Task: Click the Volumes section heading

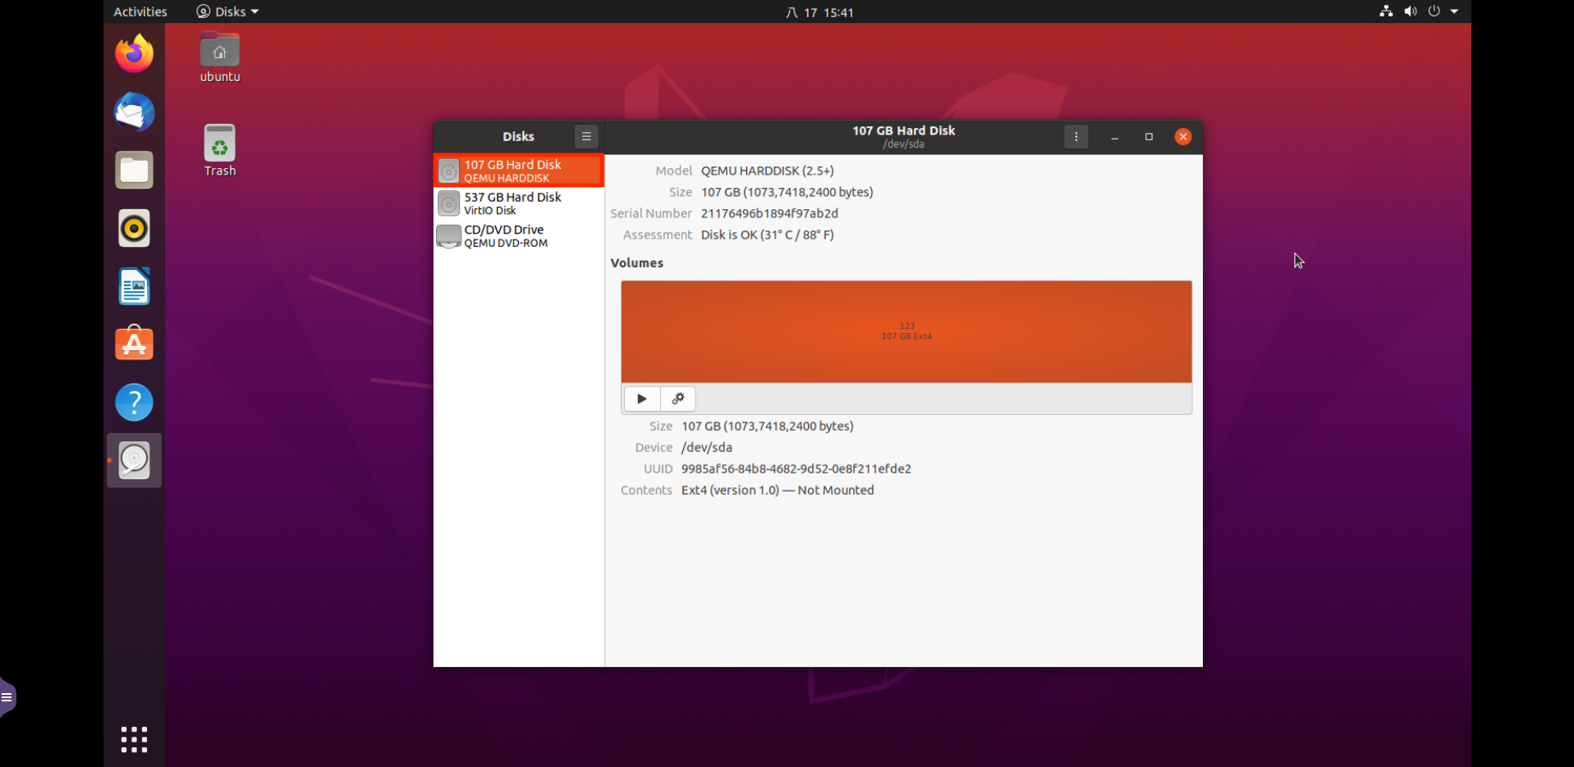Action: 637,263
